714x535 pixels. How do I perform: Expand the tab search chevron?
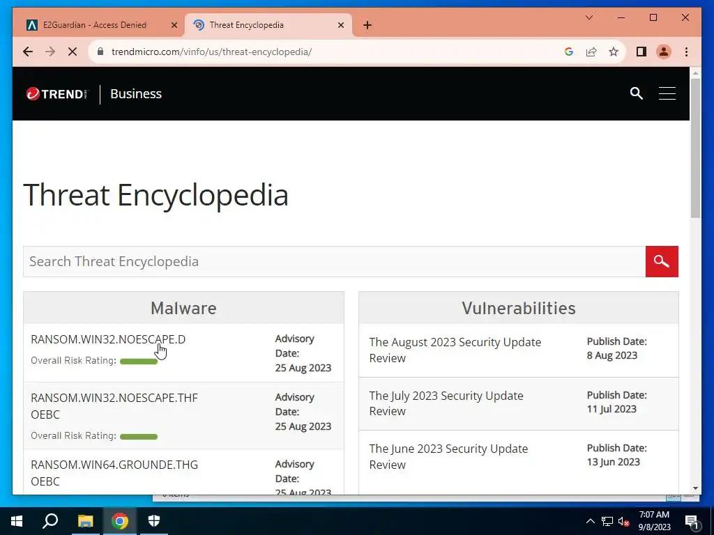pyautogui.click(x=588, y=17)
